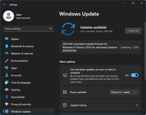Minimize the Settings window
The image size is (146, 115).
[x=125, y=3]
